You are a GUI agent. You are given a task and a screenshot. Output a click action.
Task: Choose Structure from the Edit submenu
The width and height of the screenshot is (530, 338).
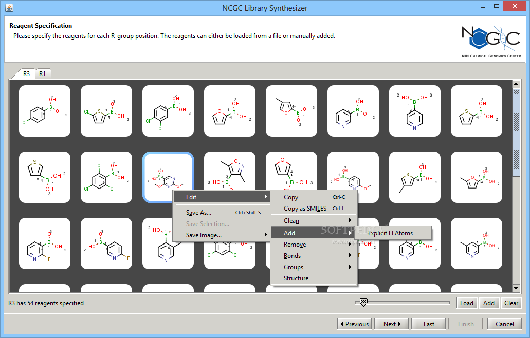click(314, 278)
